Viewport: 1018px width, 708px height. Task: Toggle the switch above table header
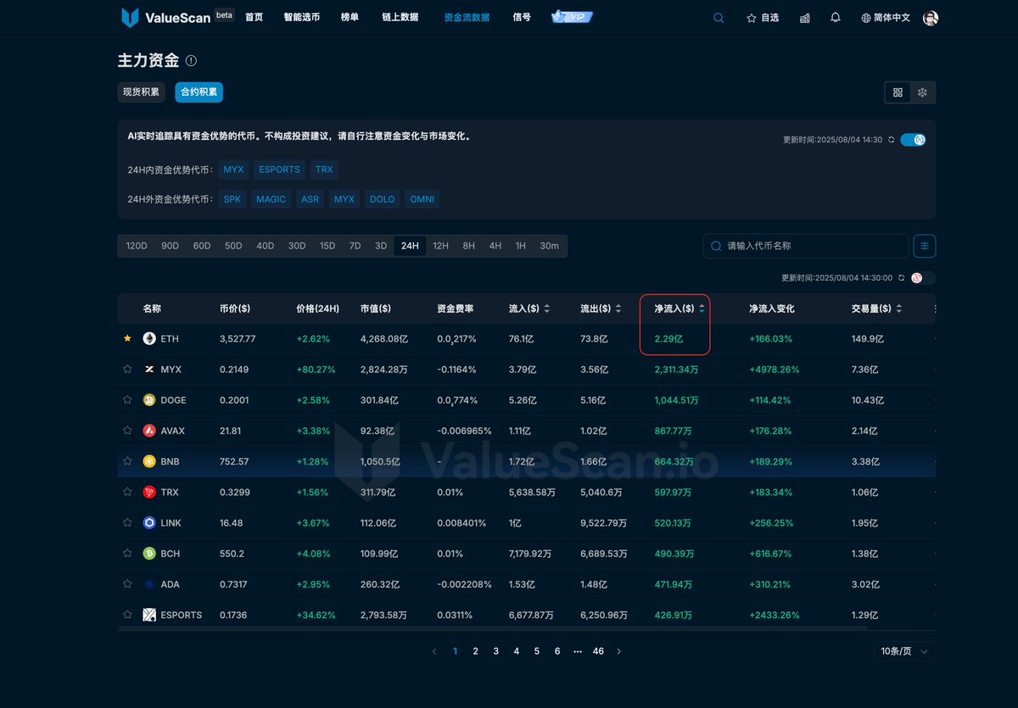(923, 278)
